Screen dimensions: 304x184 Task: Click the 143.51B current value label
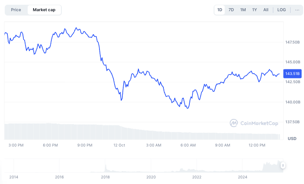coord(292,74)
